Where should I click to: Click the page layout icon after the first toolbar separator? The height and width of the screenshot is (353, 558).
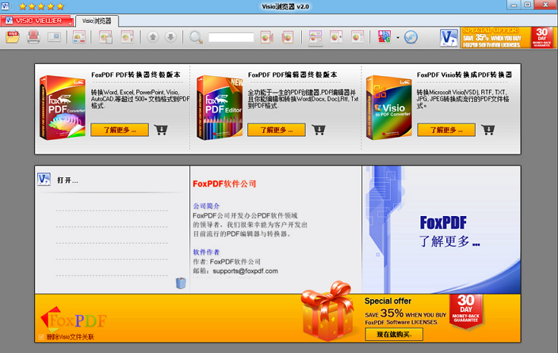[79, 37]
